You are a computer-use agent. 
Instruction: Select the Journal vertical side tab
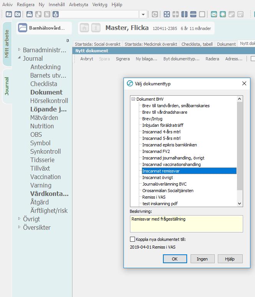(x=7, y=86)
